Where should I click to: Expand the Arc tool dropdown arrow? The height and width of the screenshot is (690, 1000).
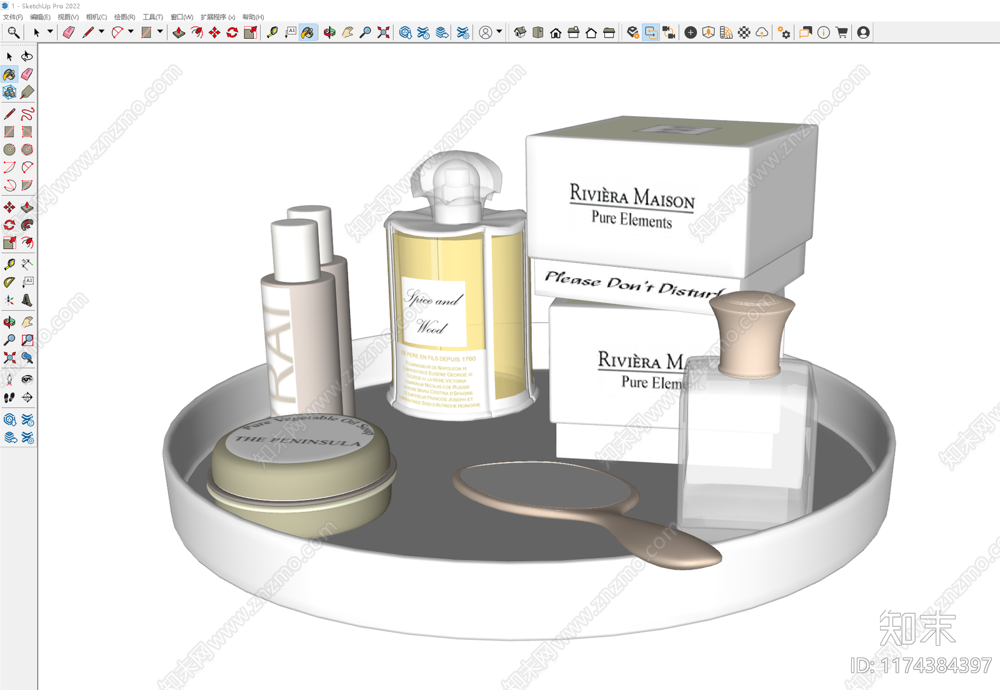(x=131, y=31)
